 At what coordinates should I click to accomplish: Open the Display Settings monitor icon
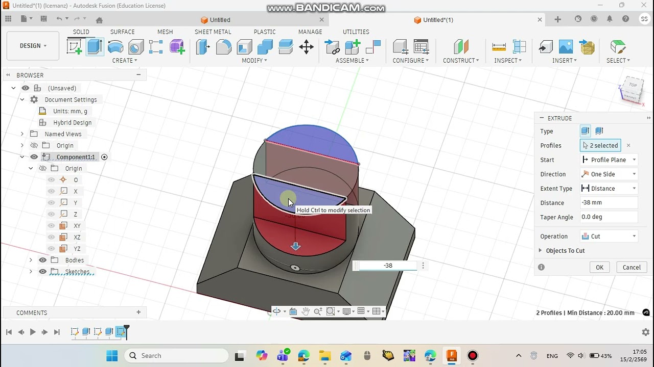346,311
